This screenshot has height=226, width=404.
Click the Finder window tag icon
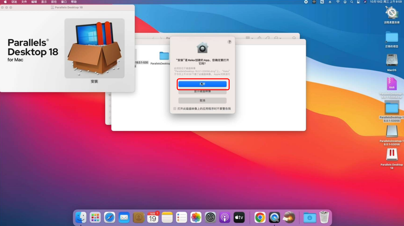pos(268,38)
